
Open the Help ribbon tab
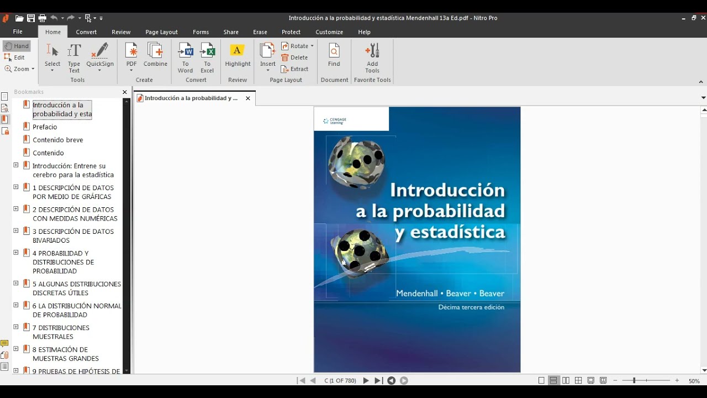click(364, 32)
